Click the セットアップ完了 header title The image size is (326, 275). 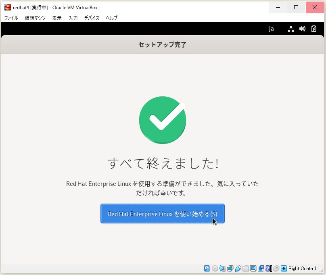click(162, 44)
